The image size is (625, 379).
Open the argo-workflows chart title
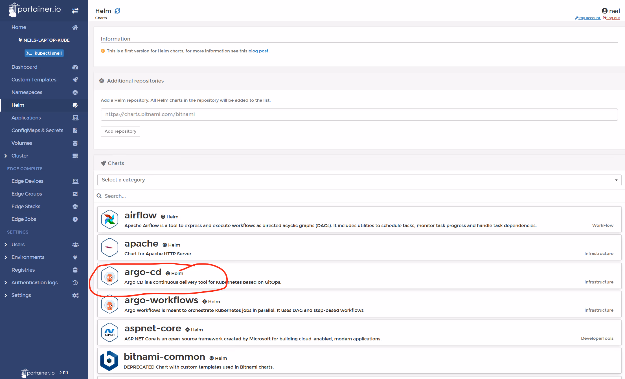161,300
